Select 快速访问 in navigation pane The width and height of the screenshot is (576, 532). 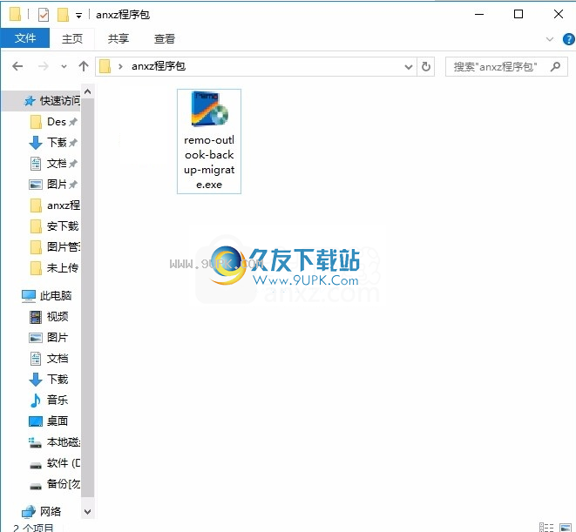point(51,101)
